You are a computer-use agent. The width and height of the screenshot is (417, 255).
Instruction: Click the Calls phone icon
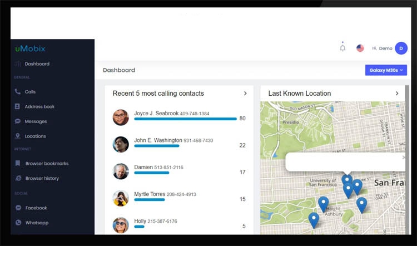point(18,91)
